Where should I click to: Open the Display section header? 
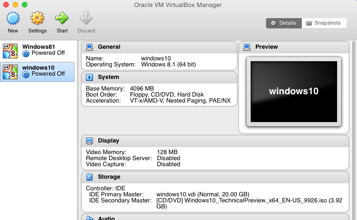point(109,141)
